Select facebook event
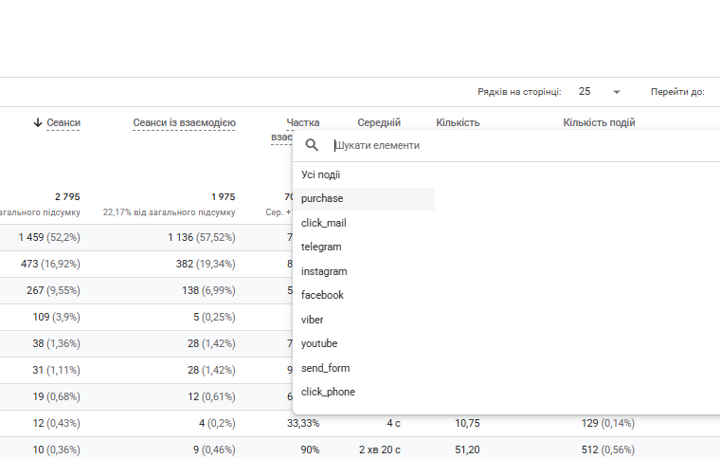This screenshot has width=720, height=459. click(322, 295)
